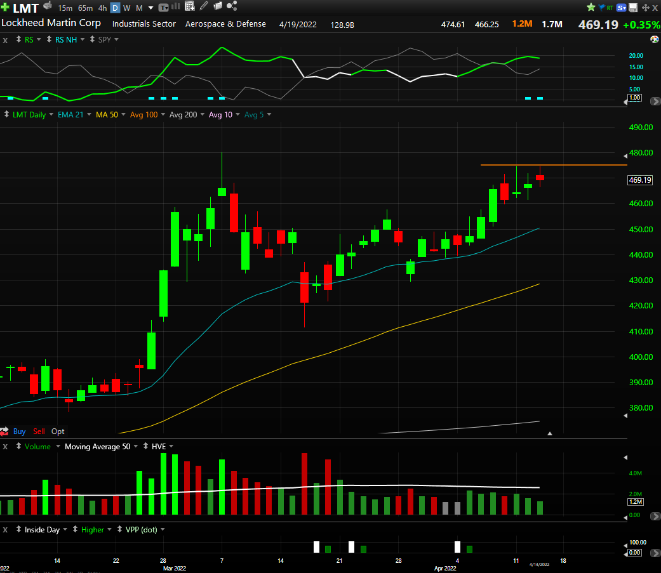
Task: Open the Avg 5 dropdown
Action: point(269,115)
